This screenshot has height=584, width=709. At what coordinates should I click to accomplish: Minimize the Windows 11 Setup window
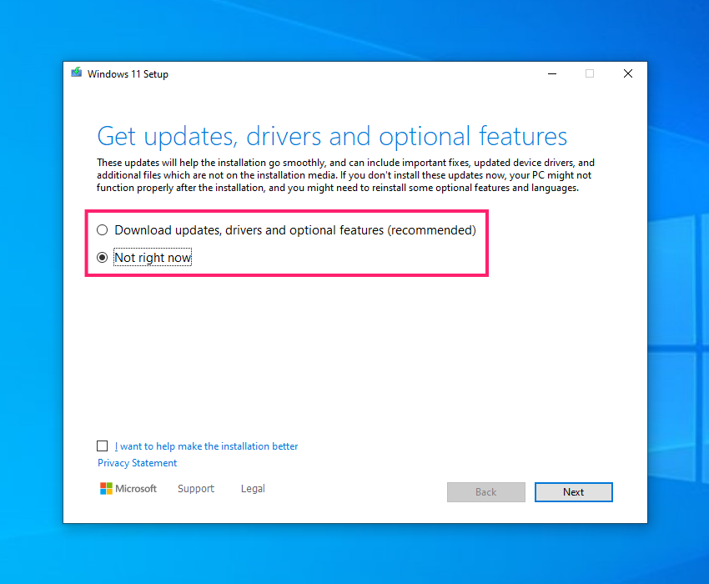552,73
